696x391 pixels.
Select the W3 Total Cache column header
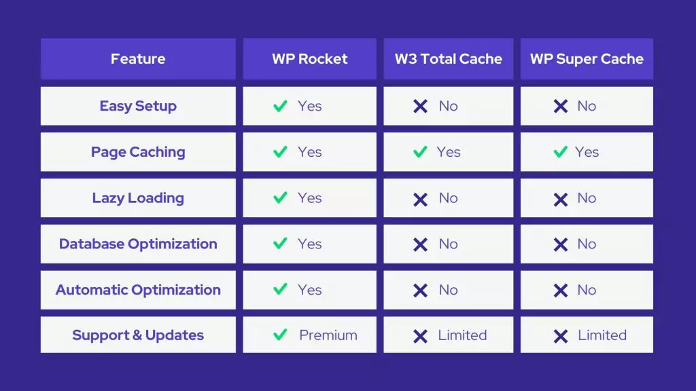pyautogui.click(x=448, y=59)
